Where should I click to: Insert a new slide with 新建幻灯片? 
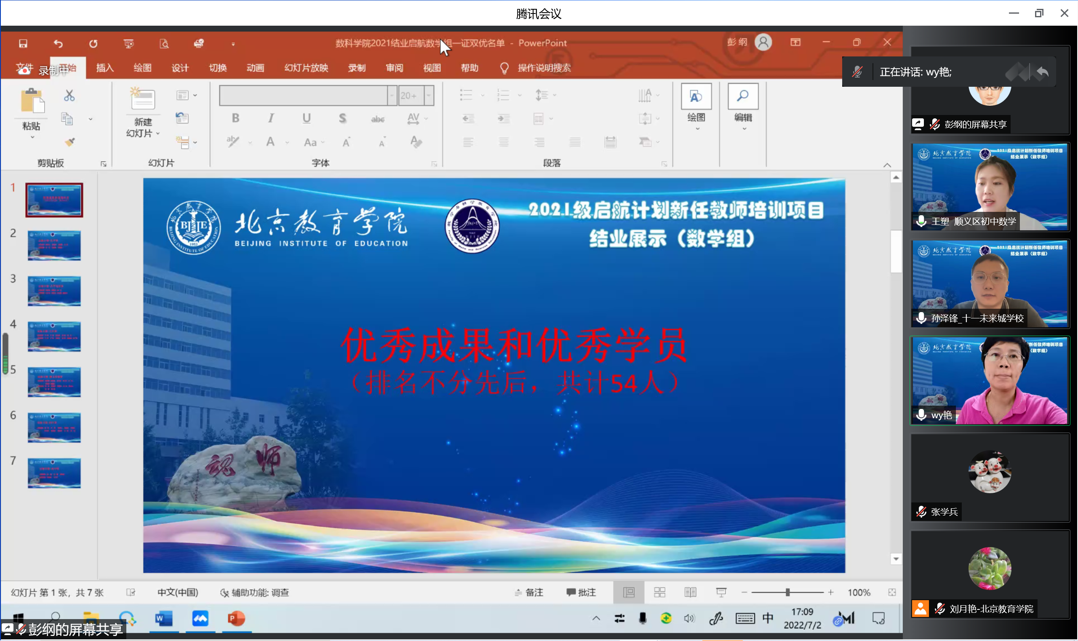point(143,112)
